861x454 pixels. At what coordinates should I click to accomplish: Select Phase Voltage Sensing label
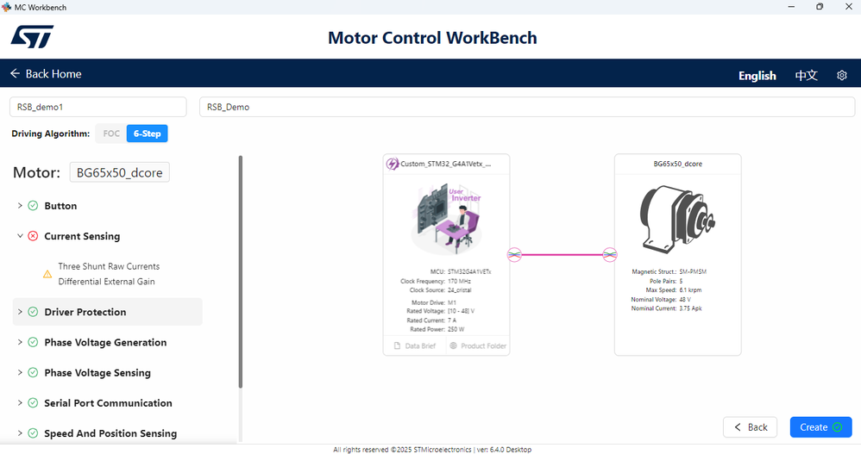click(97, 373)
